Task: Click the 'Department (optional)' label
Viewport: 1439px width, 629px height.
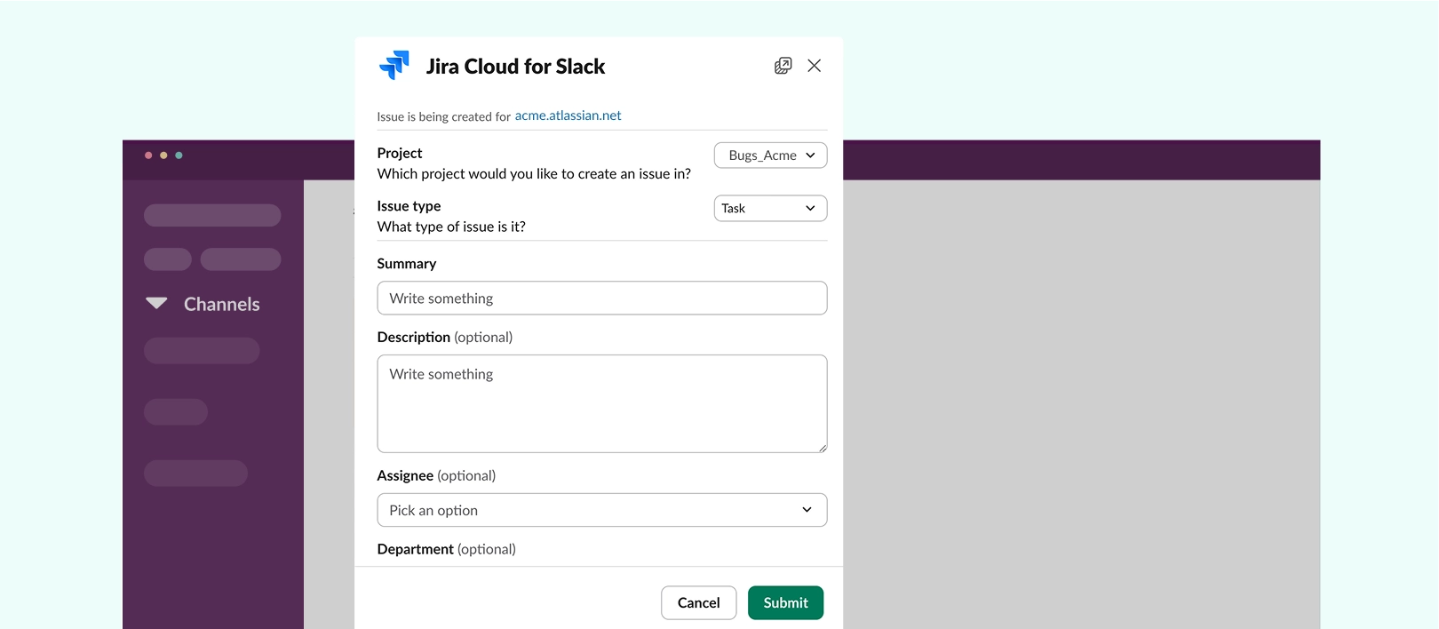Action: [x=446, y=549]
